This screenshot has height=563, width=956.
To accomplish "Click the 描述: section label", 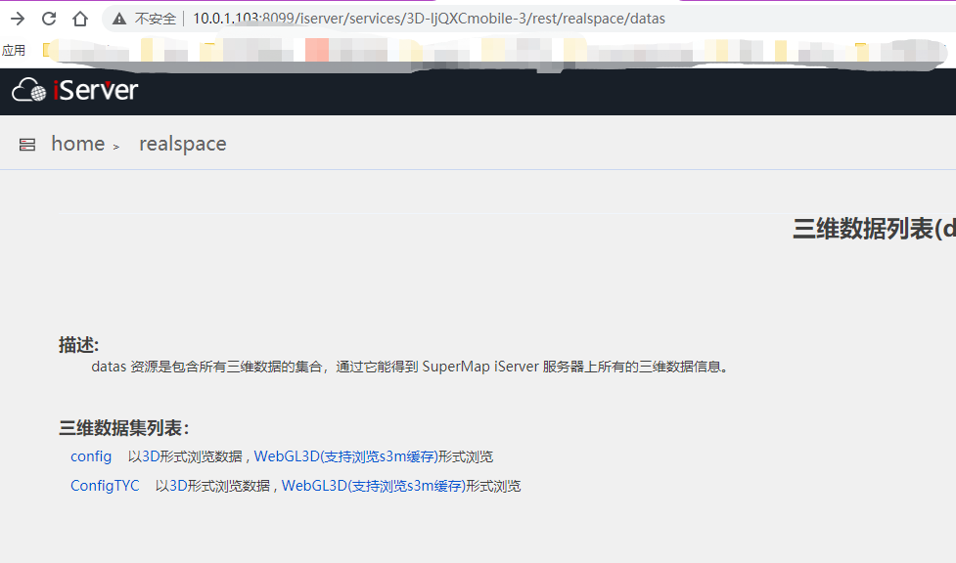I will (78, 345).
